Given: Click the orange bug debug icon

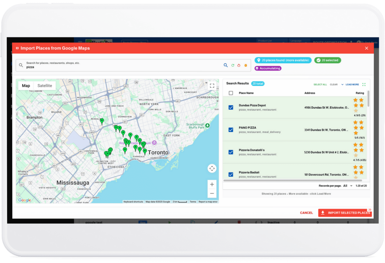Looking at the screenshot, I should (246, 65).
